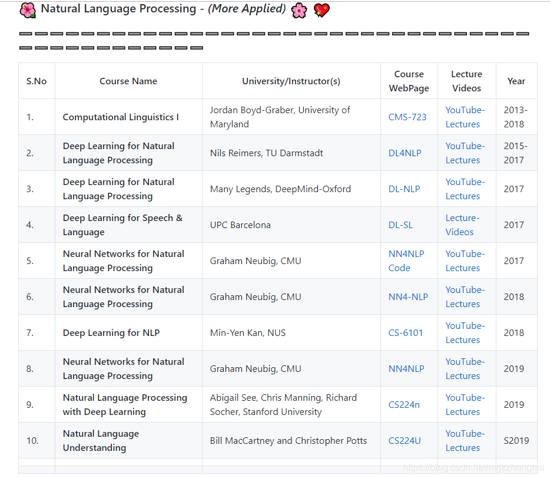The image size is (550, 478).
Task: Click the hibiscus flower emoji before the heading
Action: 28,10
